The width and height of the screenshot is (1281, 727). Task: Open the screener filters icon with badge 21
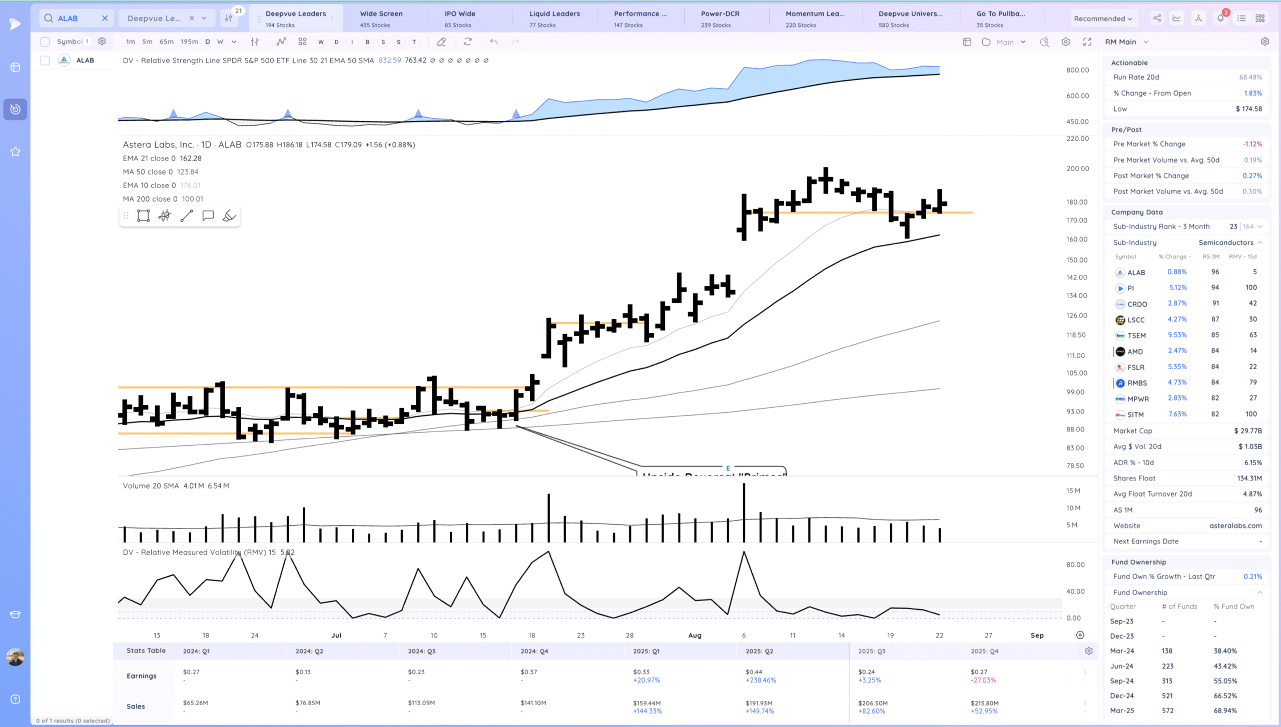(229, 18)
